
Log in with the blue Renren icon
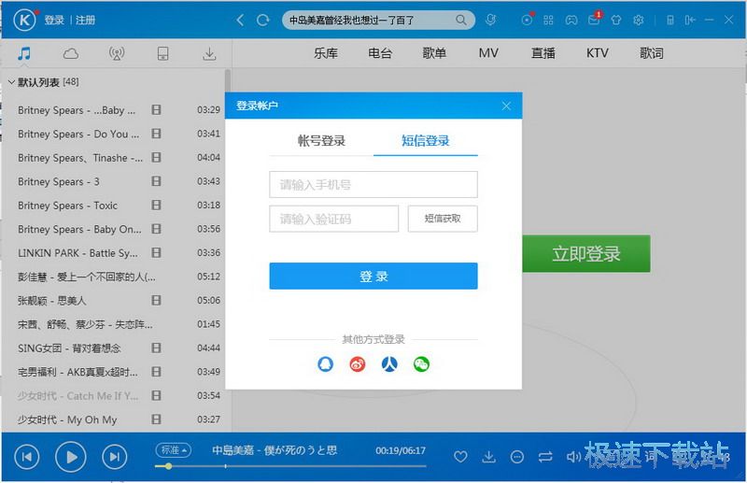pos(389,364)
